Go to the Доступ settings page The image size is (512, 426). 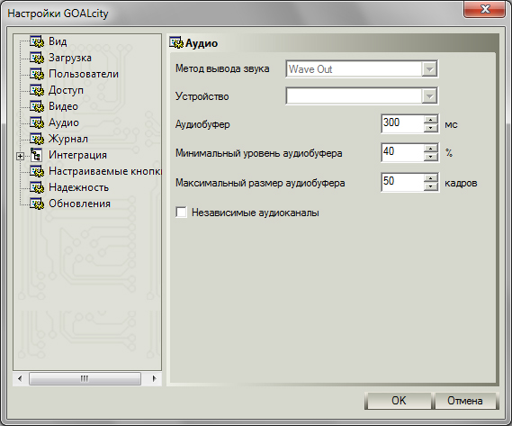coord(66,90)
